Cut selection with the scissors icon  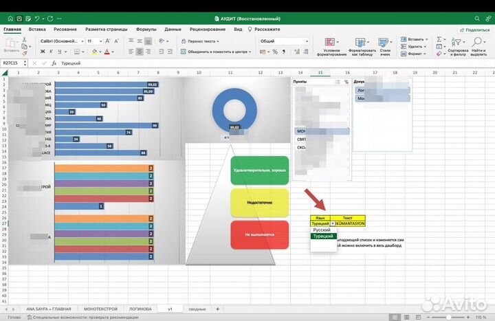(24, 39)
